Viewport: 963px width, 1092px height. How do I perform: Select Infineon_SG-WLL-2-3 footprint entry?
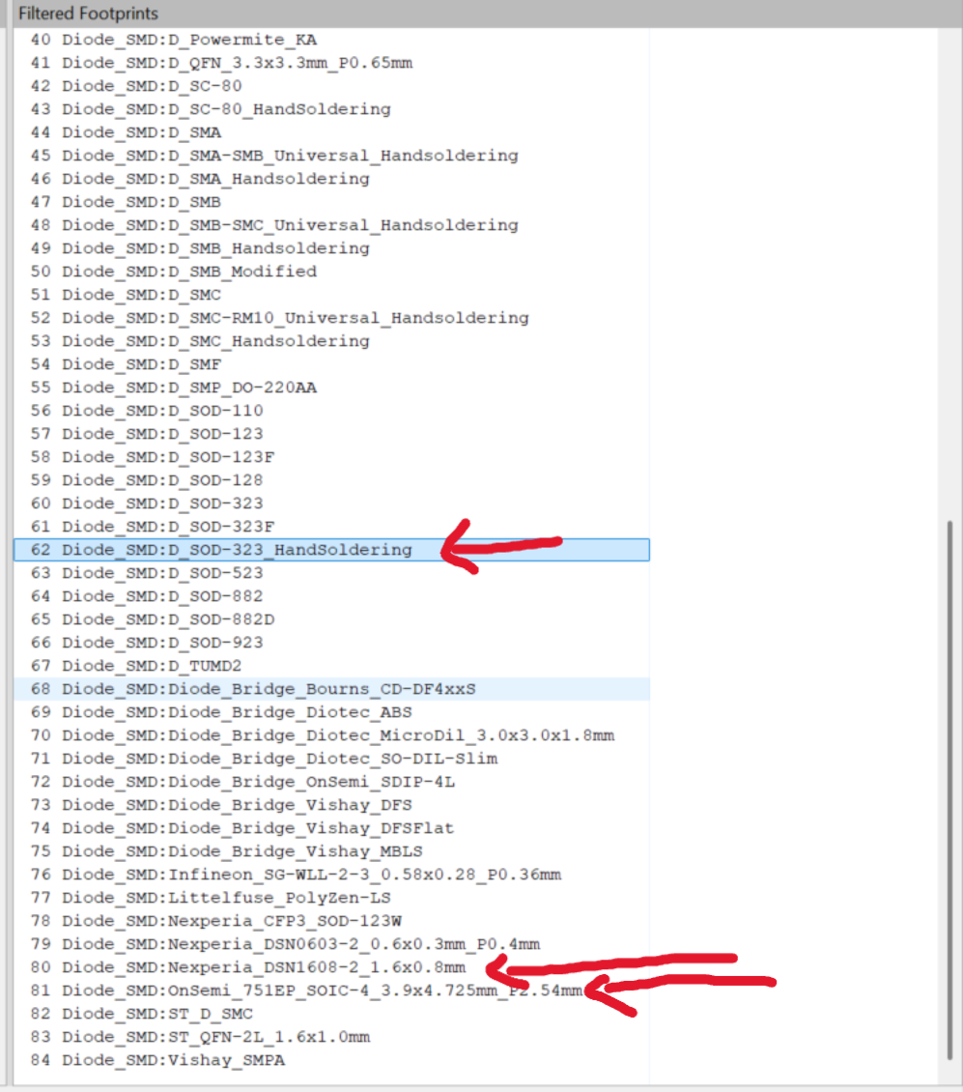[311, 875]
